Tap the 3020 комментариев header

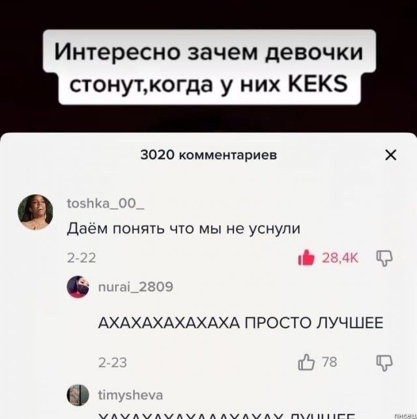[208, 155]
